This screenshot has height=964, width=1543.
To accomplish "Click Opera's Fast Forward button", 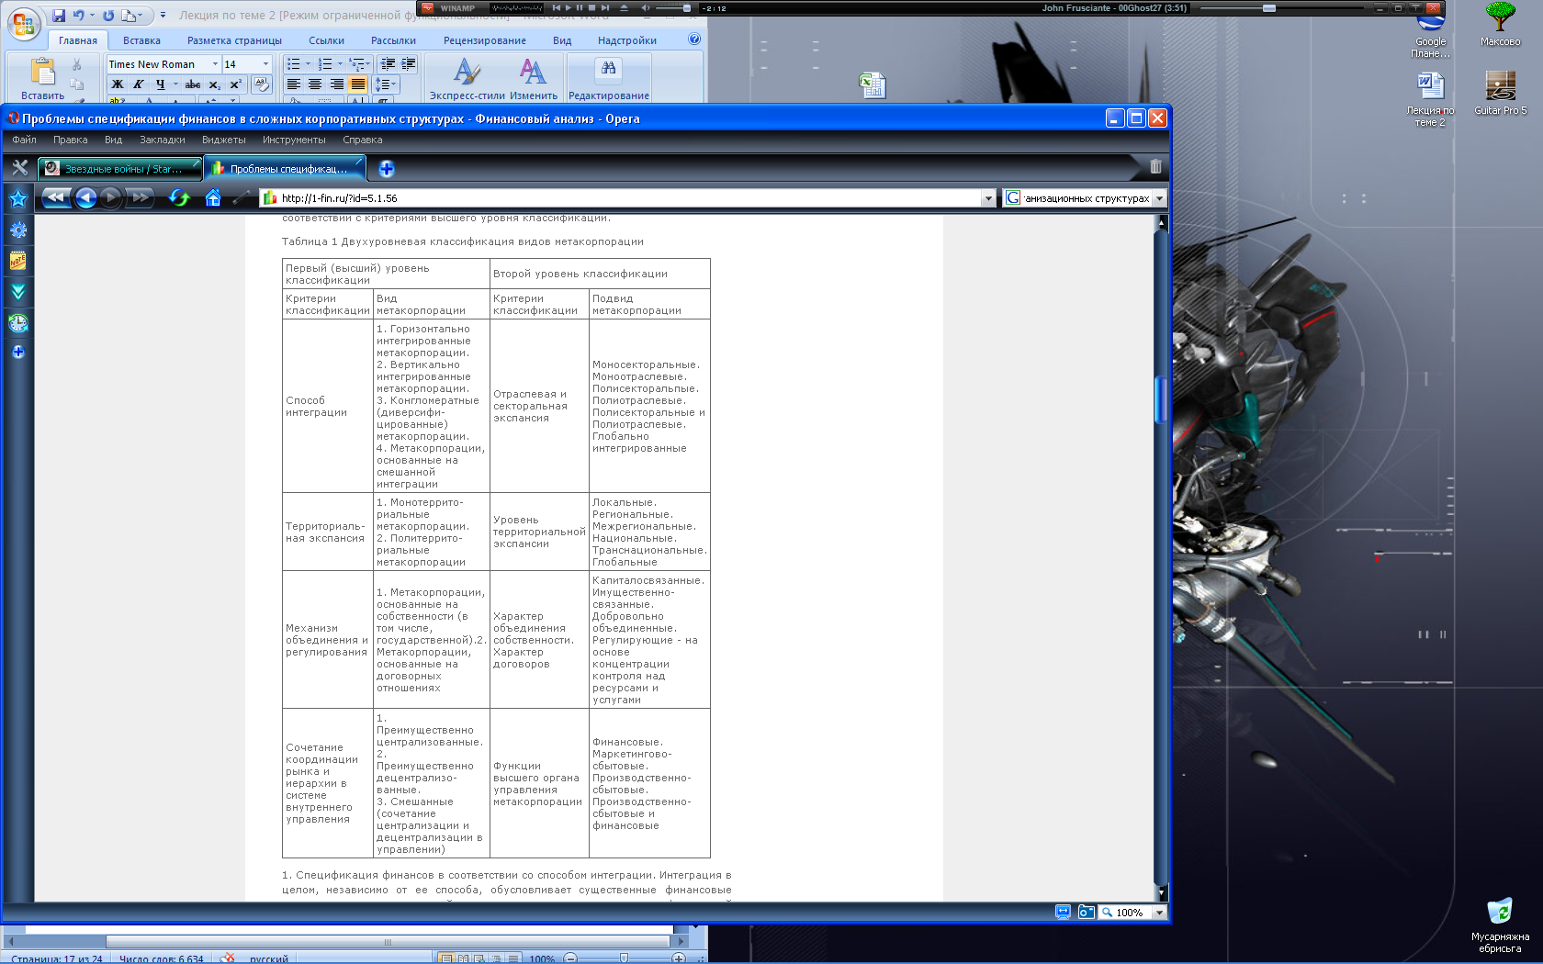I will tap(140, 197).
